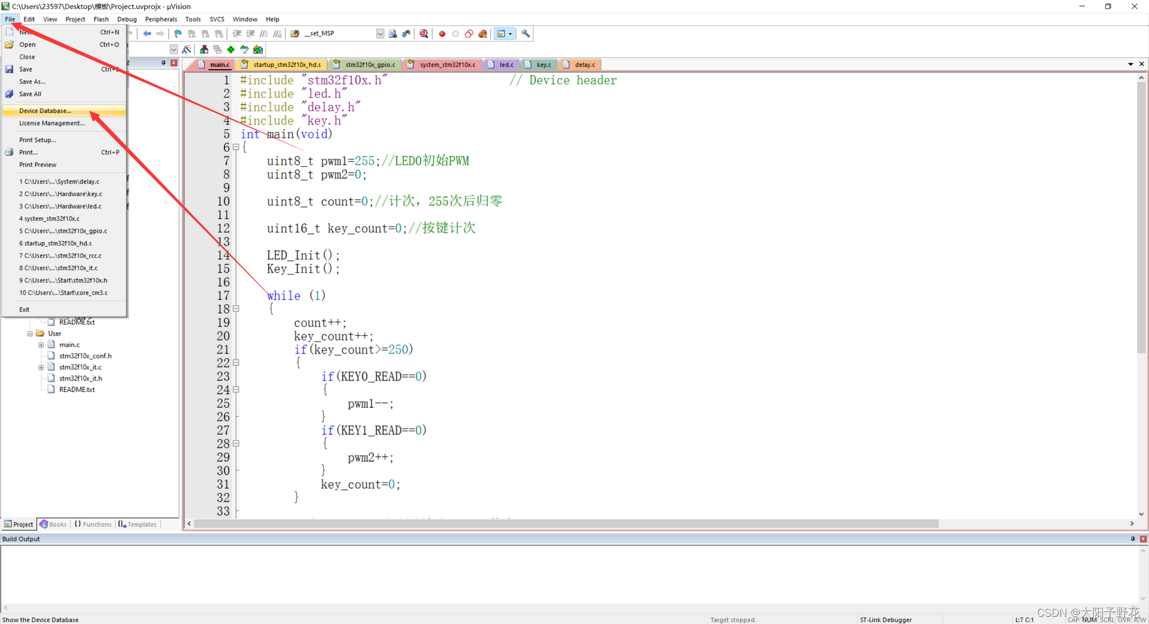
Task: Collapse the main function fold at line 6
Action: click(x=236, y=147)
